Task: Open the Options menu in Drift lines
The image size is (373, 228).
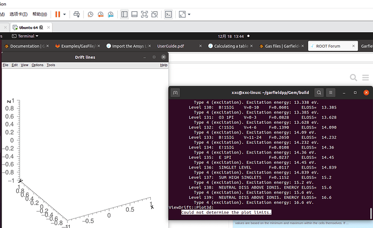Action: pyautogui.click(x=37, y=65)
